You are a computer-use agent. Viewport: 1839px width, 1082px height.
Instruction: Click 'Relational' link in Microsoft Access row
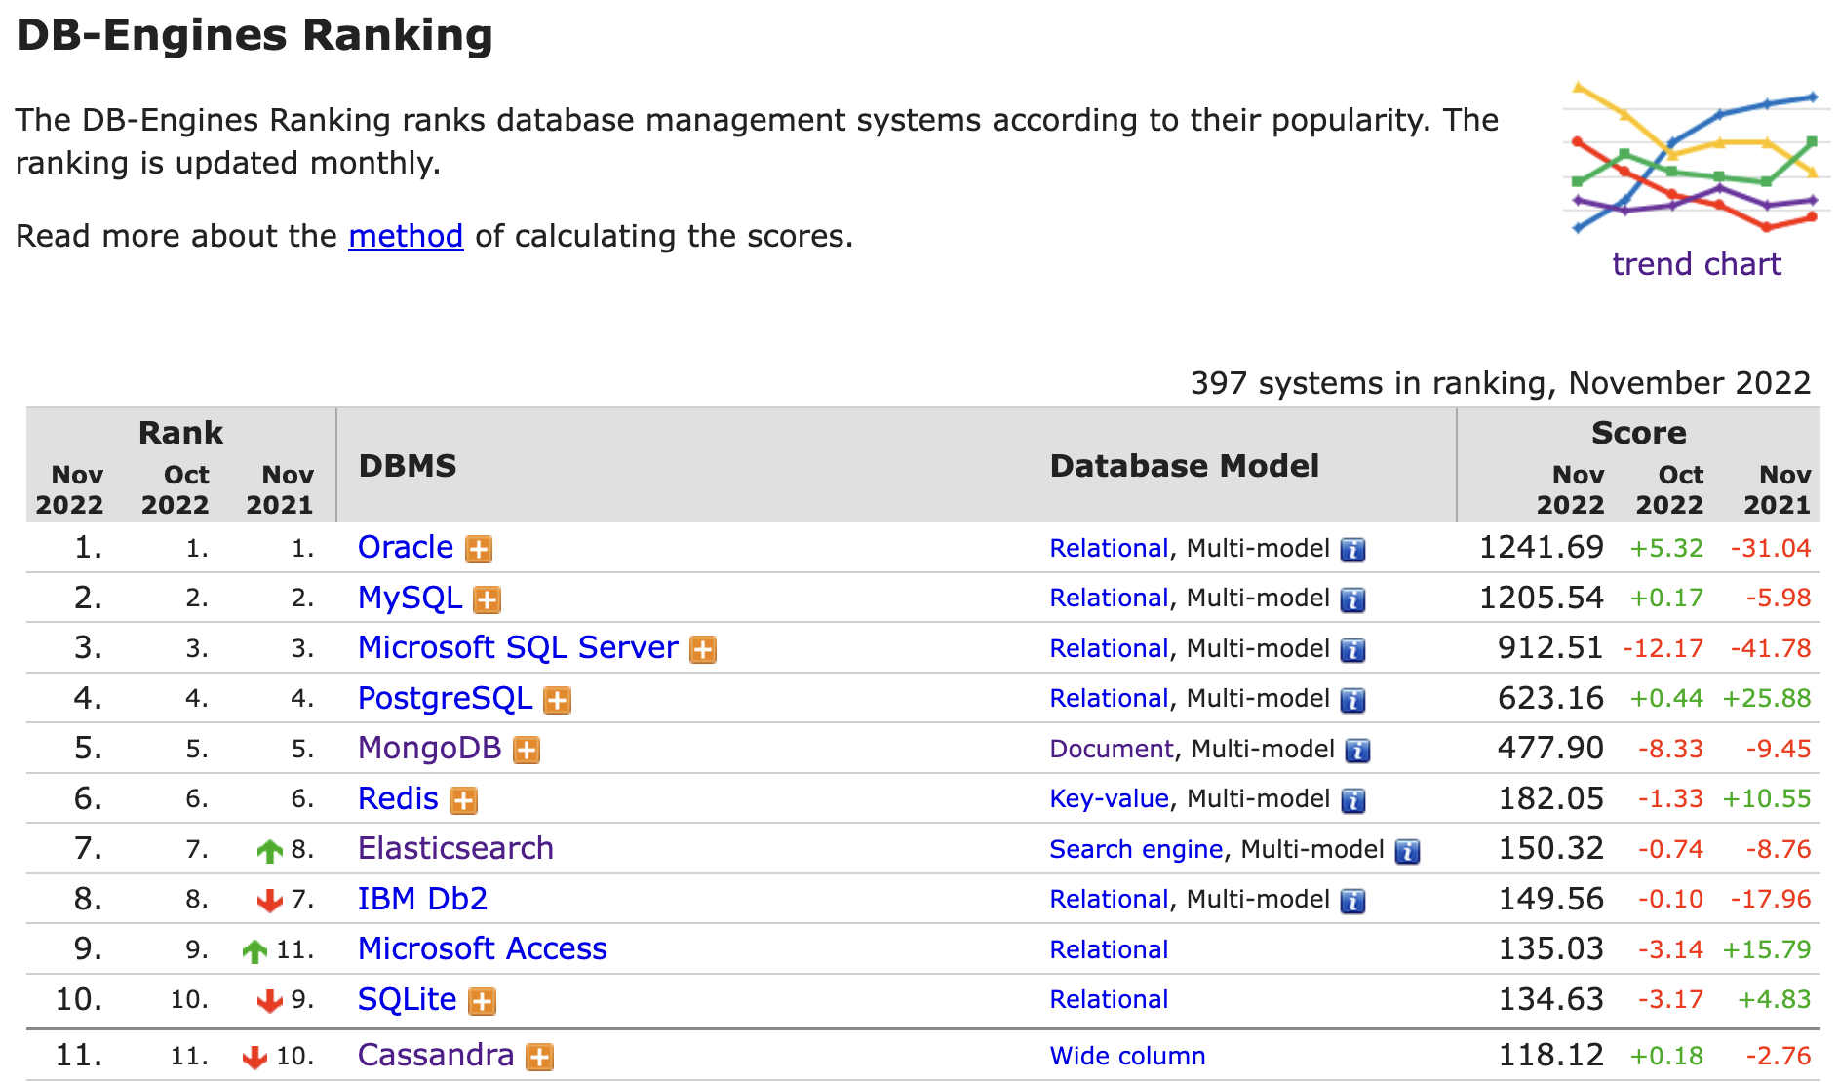coord(1109,949)
